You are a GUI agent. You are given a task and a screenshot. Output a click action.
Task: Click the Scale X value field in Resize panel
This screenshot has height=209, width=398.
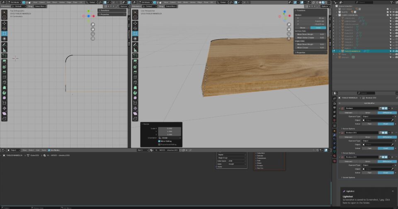[x=169, y=128]
